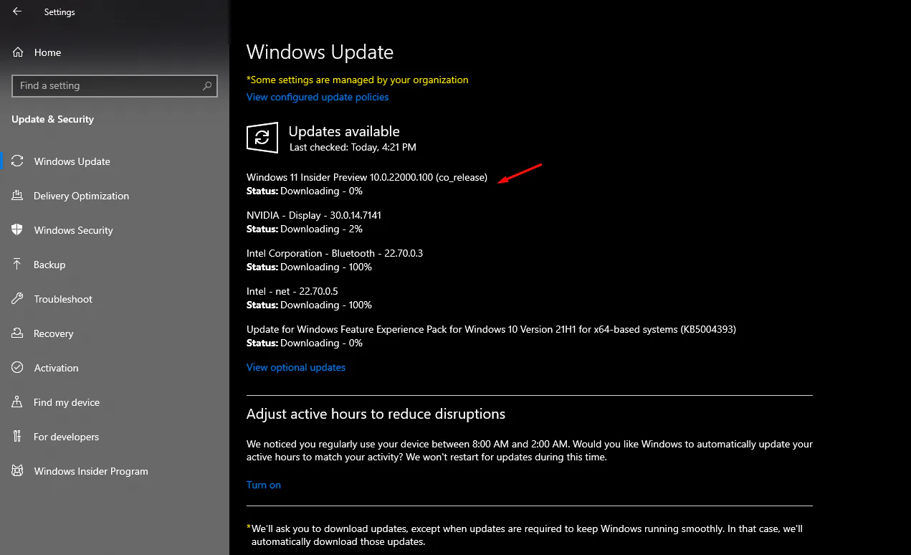This screenshot has width=911, height=555.
Task: Go back using the back arrow
Action: click(x=17, y=11)
